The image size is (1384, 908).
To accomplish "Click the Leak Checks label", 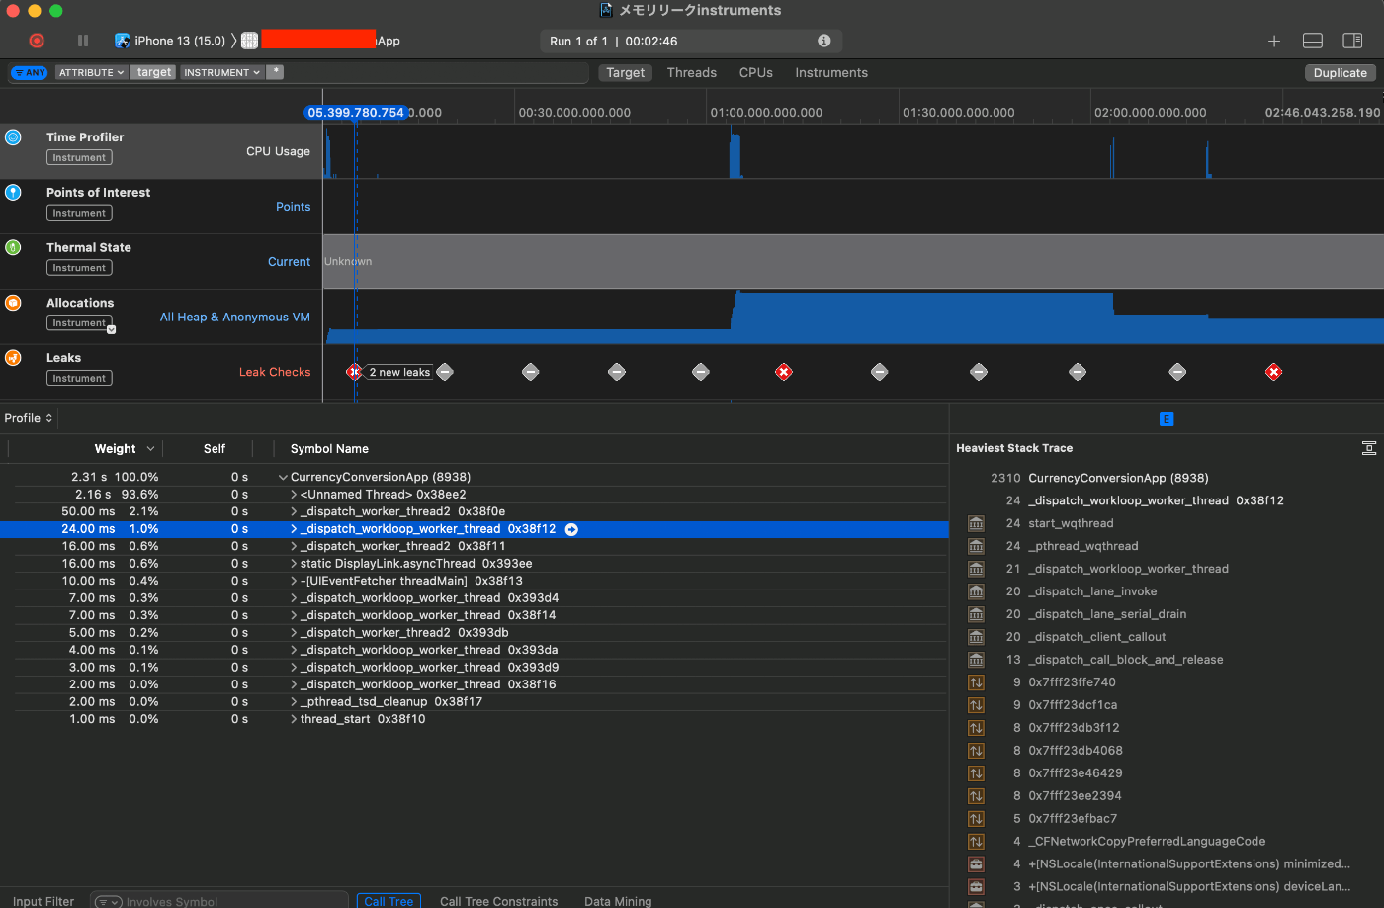I will tap(275, 372).
